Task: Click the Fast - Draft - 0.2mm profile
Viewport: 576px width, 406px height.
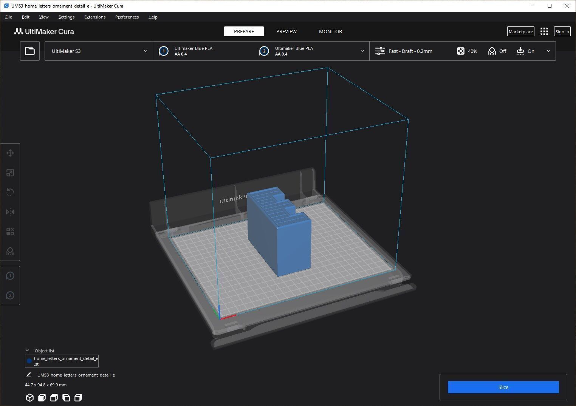Action: coord(410,51)
